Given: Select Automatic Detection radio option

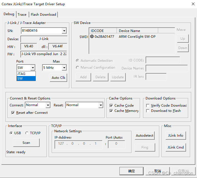Looking at the screenshot, I should point(78,61).
